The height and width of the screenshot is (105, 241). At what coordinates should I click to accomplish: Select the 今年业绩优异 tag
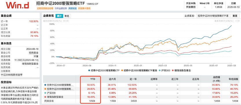pos(61,8)
